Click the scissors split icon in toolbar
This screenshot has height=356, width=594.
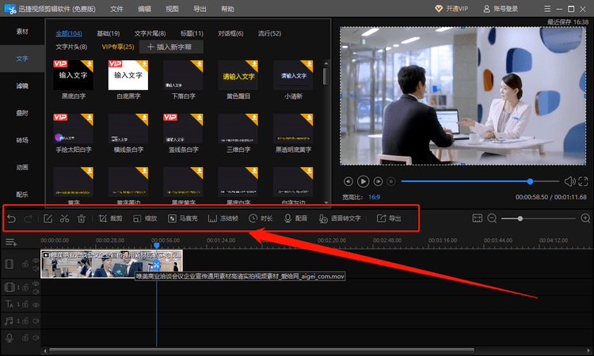coord(64,218)
